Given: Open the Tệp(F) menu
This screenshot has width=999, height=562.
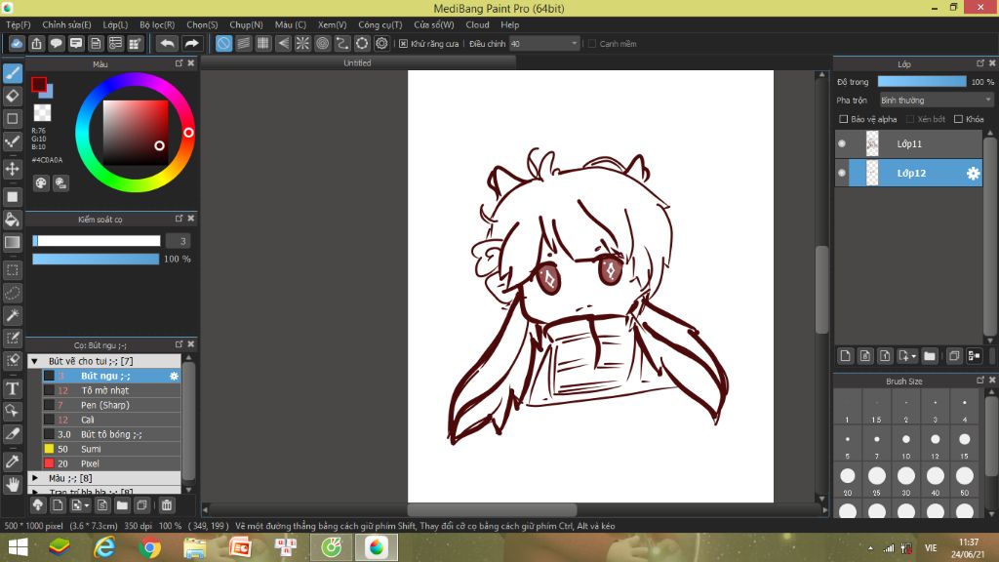Looking at the screenshot, I should point(19,24).
